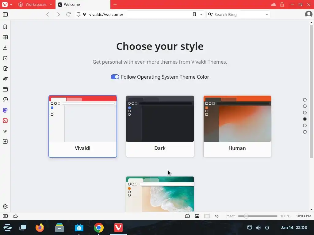Image resolution: width=314 pixels, height=235 pixels.
Task: Click the Search Bing field
Action: click(238, 14)
